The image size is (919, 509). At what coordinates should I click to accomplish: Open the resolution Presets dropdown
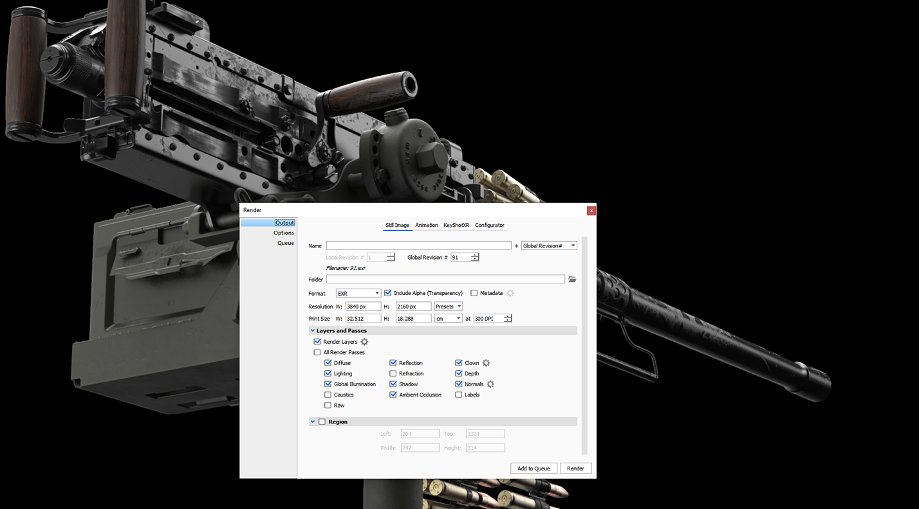tap(449, 306)
